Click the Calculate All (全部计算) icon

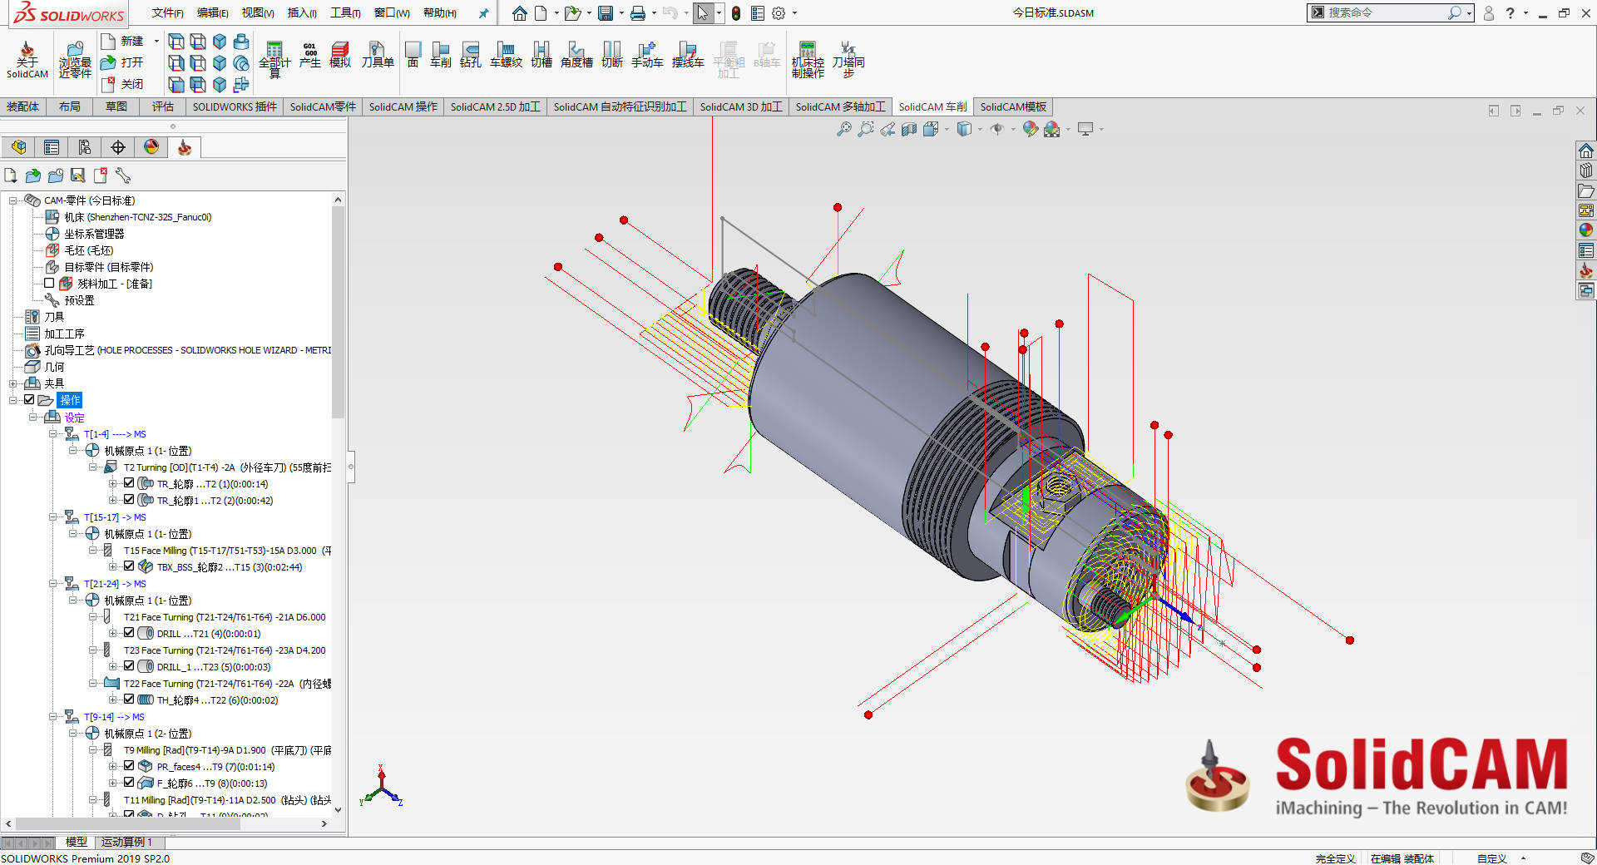(x=274, y=60)
